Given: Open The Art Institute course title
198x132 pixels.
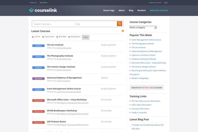Looking at the screenshot, I should (55, 45).
